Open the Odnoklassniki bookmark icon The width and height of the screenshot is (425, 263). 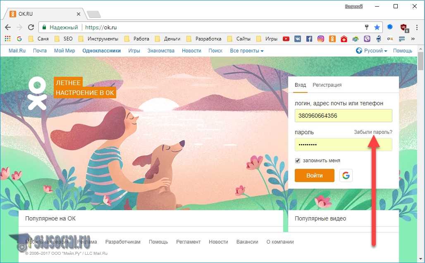click(332, 39)
